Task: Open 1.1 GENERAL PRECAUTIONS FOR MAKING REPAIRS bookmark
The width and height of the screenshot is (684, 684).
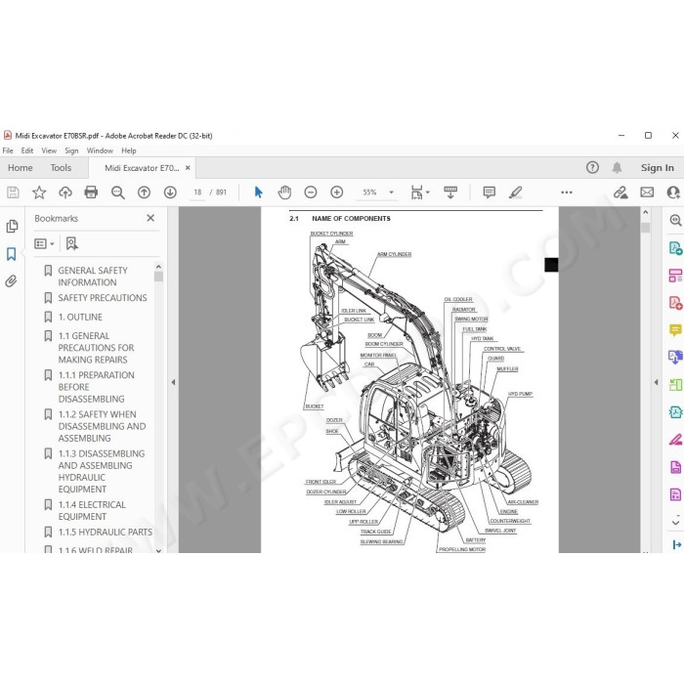Action: click(96, 348)
